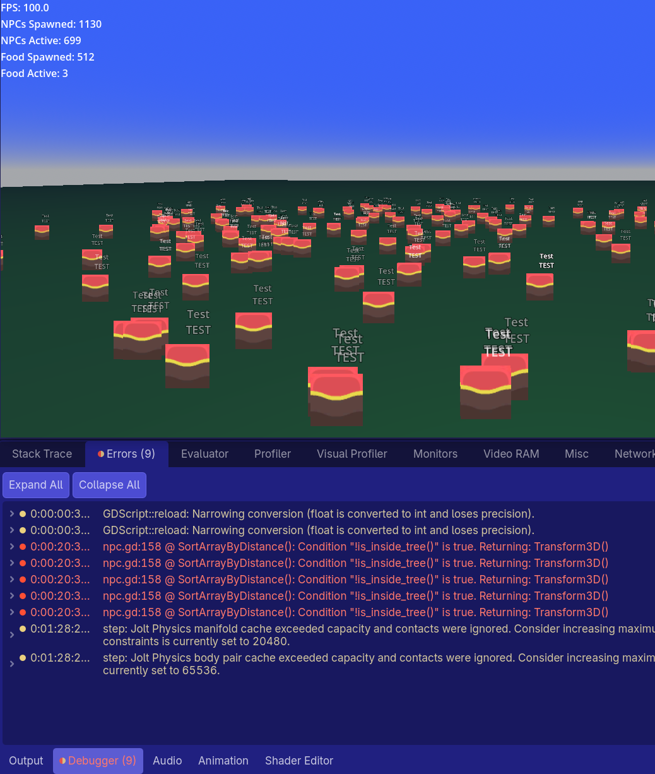
Task: Switch to the Stack Trace tab
Action: pyautogui.click(x=42, y=454)
